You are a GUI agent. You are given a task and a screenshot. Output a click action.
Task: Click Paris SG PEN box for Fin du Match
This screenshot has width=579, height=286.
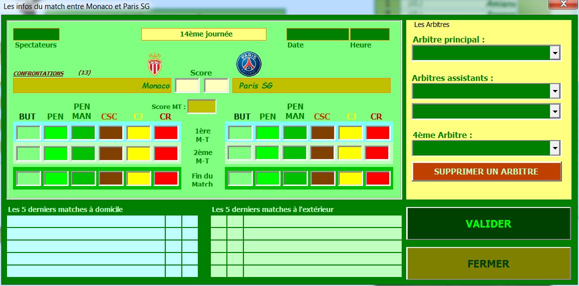click(268, 178)
